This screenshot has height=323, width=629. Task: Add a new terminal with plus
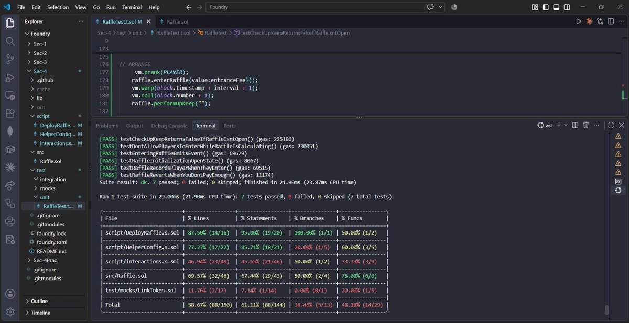pos(559,125)
